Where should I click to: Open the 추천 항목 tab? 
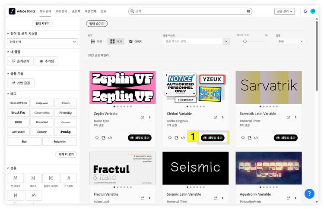(61, 11)
